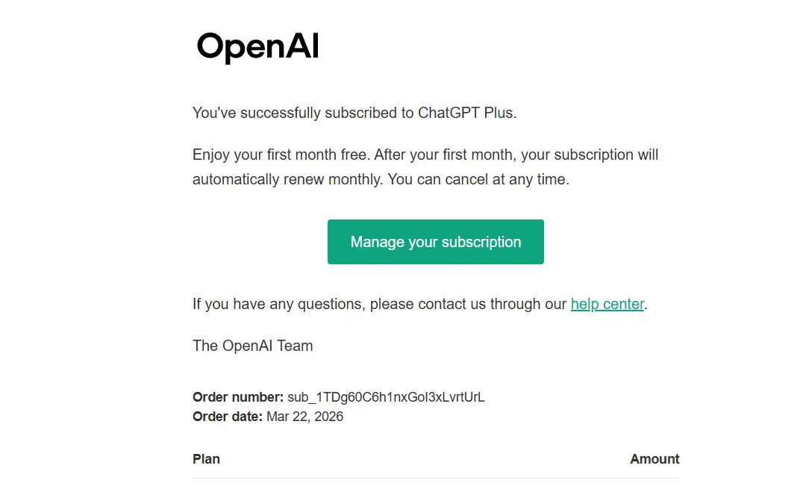Select the Order number label

[x=237, y=397]
